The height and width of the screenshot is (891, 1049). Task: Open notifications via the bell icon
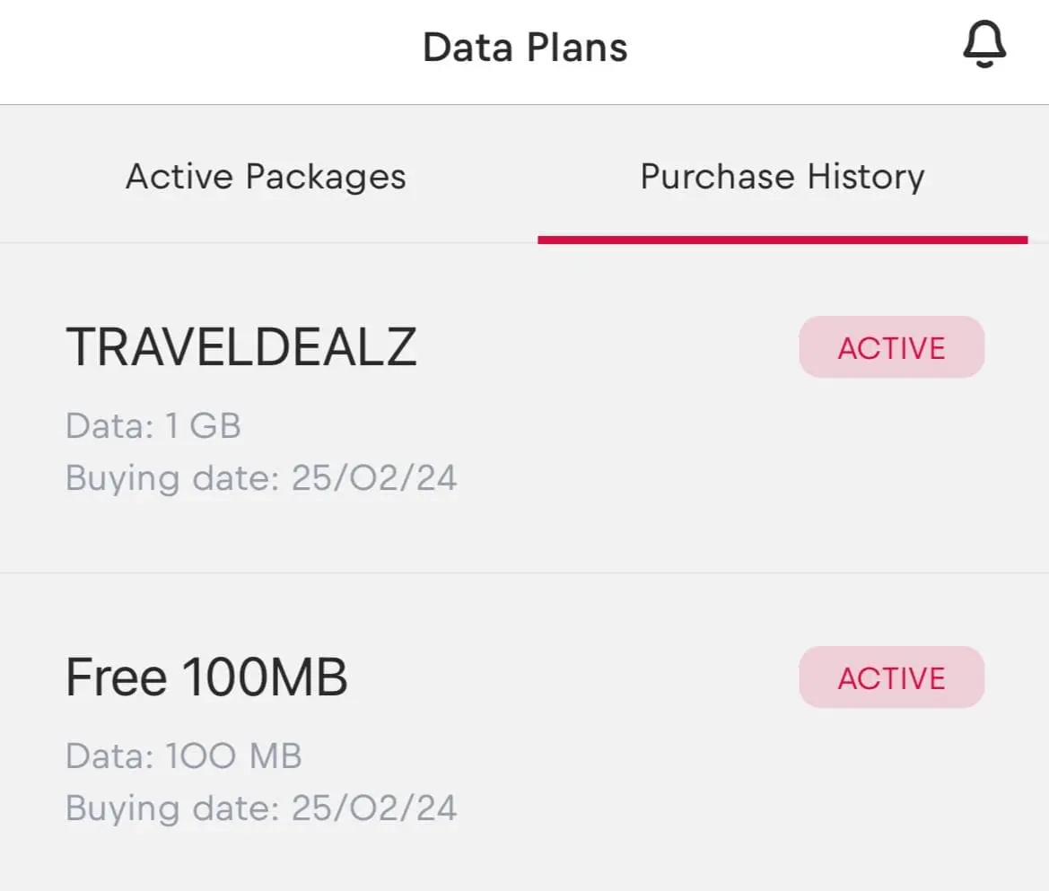coord(984,45)
